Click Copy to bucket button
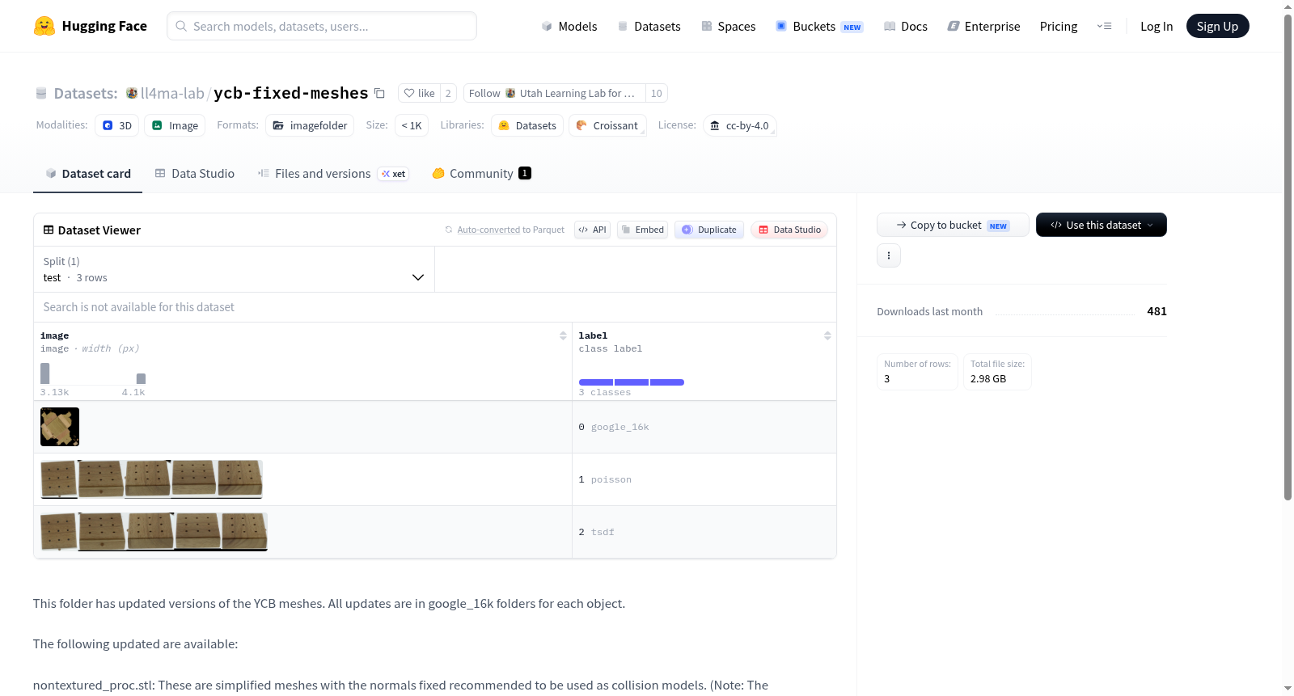1294x696 pixels. click(953, 225)
